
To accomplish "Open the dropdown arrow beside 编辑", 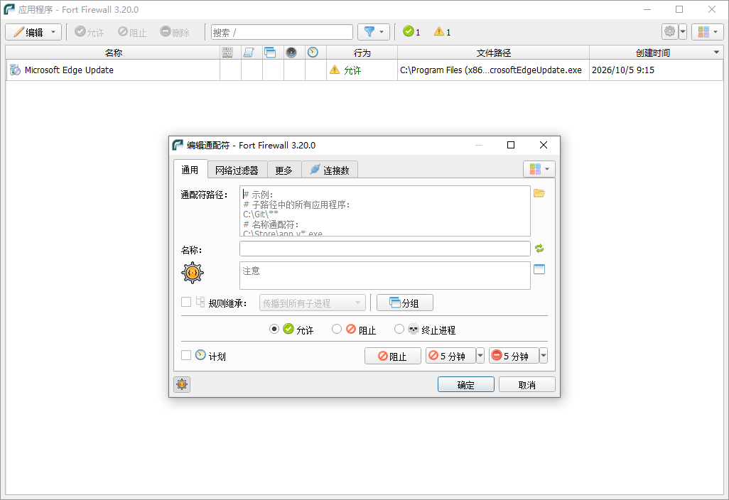I will tap(53, 32).
